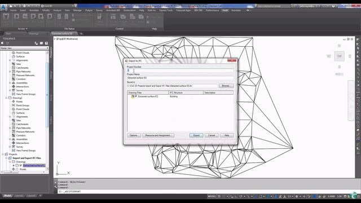Collapse the Projects tree node
The image size is (361, 203).
[x=3, y=154]
